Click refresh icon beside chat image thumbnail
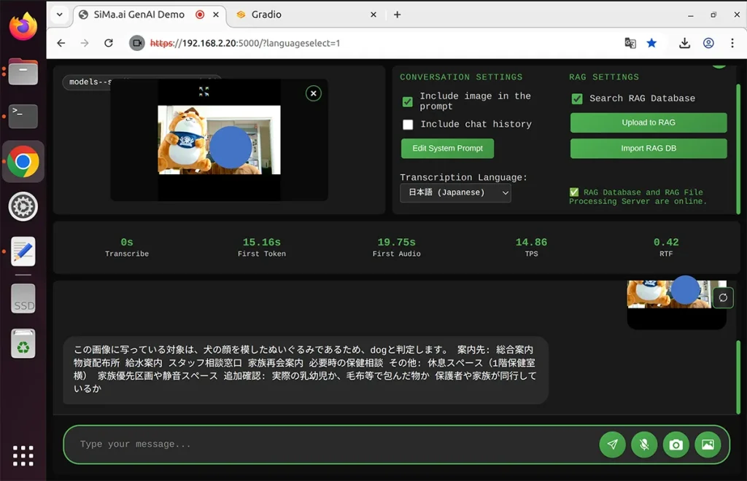This screenshot has height=481, width=747. [723, 298]
